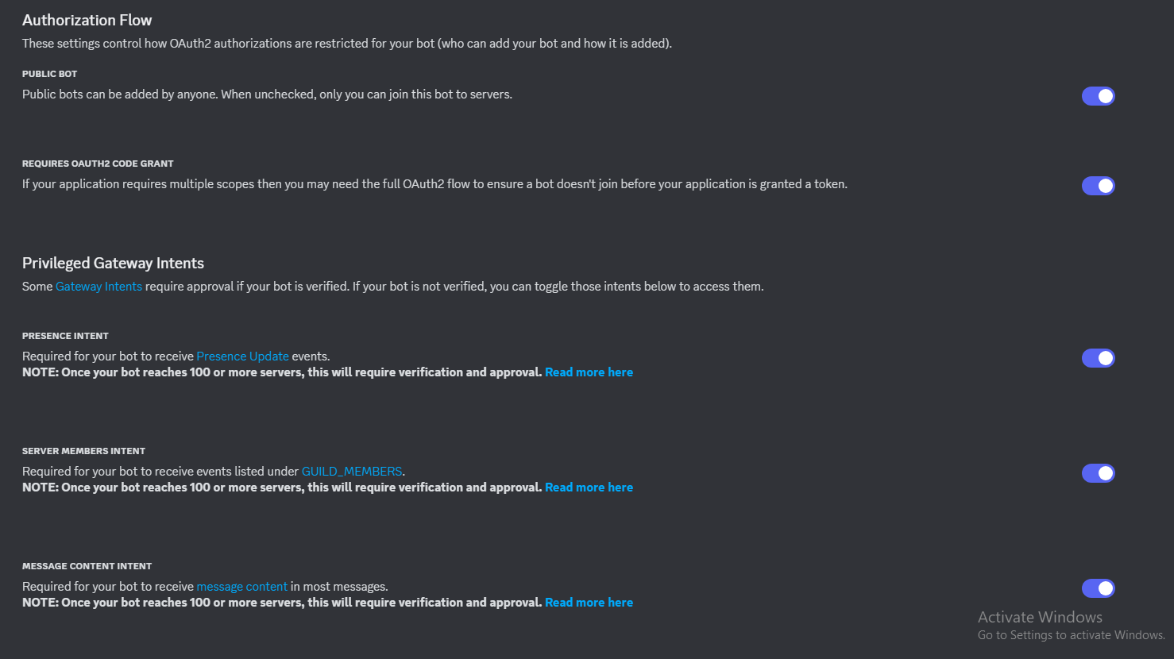
Task: Select the PUBLIC BOT label
Action: pos(49,74)
